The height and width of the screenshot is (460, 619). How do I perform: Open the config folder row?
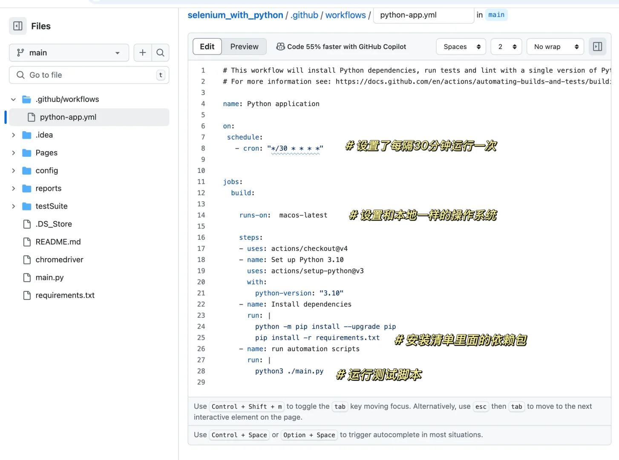click(89, 171)
